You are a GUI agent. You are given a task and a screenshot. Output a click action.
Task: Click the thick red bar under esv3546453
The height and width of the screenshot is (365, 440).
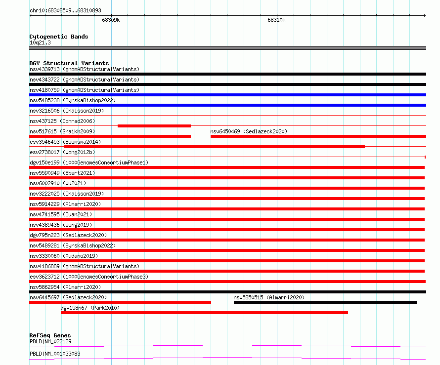(x=215, y=147)
